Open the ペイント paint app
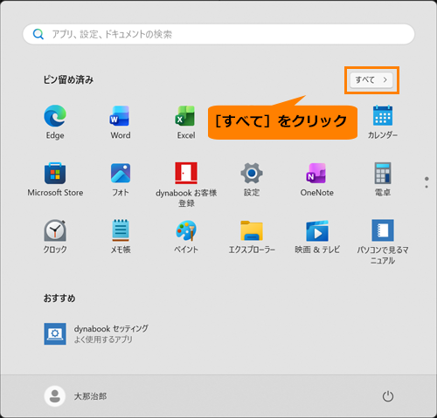The image size is (437, 418). coord(186,230)
